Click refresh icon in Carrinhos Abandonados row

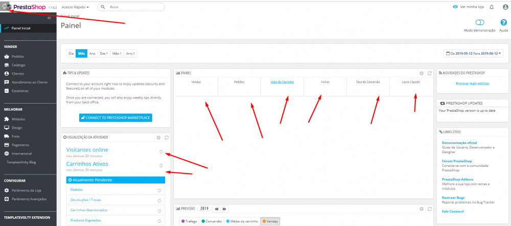(159, 210)
